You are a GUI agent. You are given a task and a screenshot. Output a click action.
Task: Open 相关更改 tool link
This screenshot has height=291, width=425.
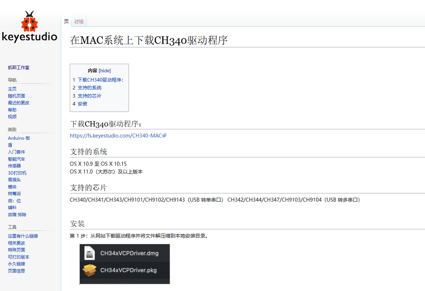click(17, 243)
